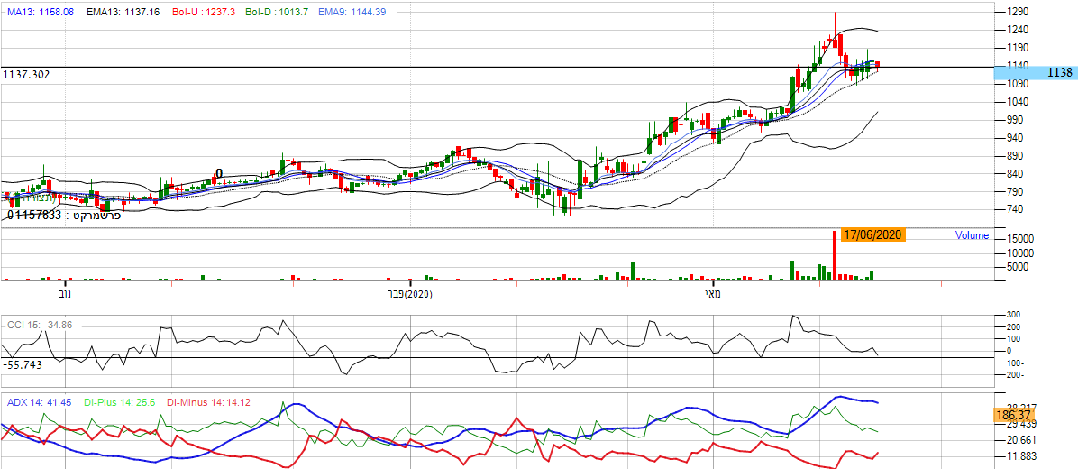Viewport: 1078px width, 469px height.
Task: Click the 1137.302 horizontal line label
Action: coord(26,75)
